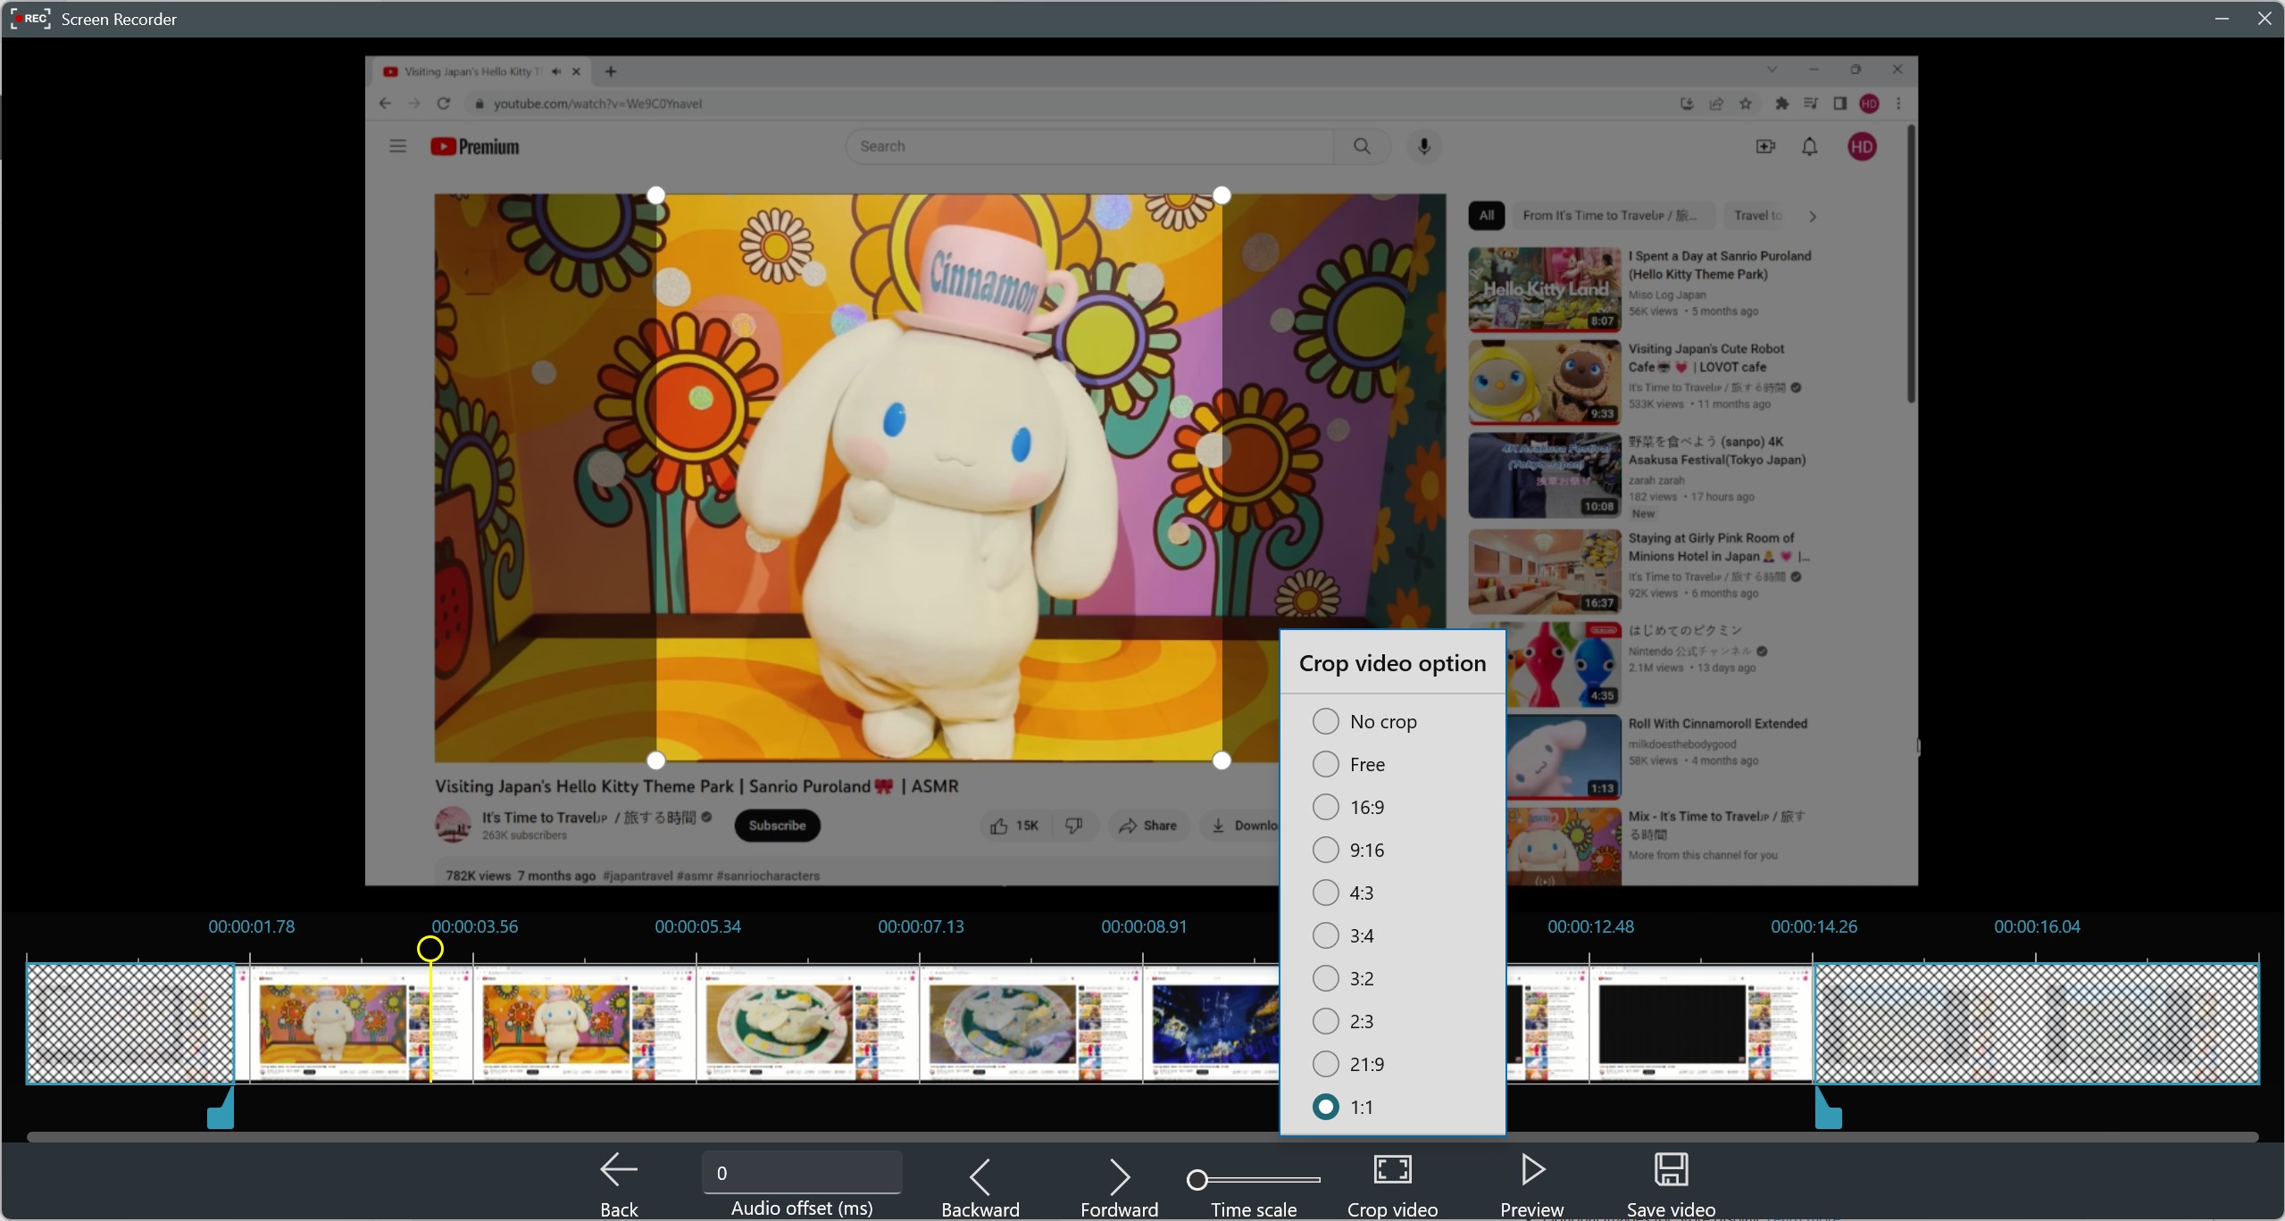This screenshot has height=1221, width=2285.
Task: Enable the No crop option
Action: (x=1324, y=720)
